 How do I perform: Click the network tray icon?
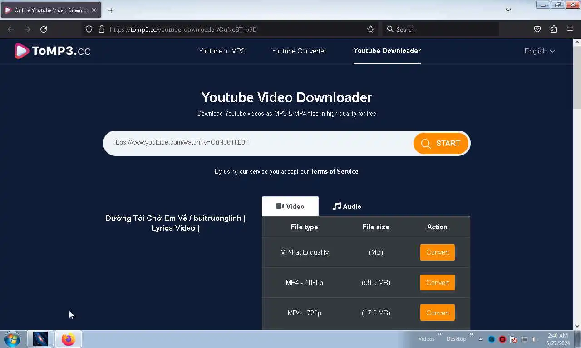pyautogui.click(x=524, y=339)
